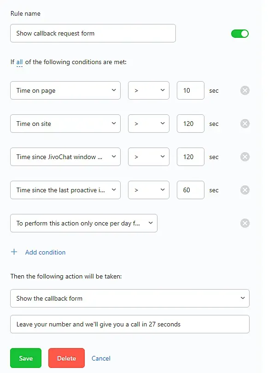Remove the Time on page condition
This screenshot has width=268, height=373.
(x=245, y=90)
